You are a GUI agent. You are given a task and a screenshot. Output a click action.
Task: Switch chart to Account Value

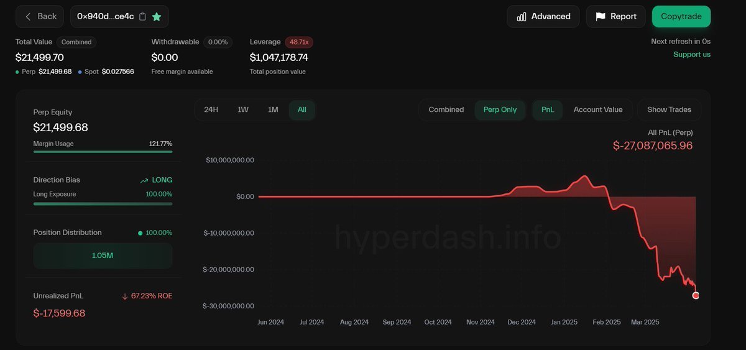tap(598, 109)
